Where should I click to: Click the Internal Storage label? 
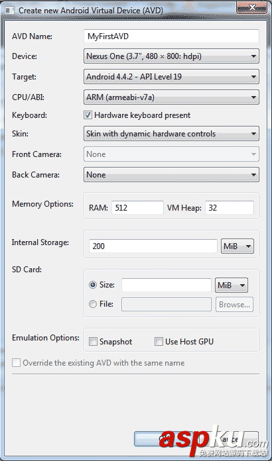pyautogui.click(x=40, y=242)
